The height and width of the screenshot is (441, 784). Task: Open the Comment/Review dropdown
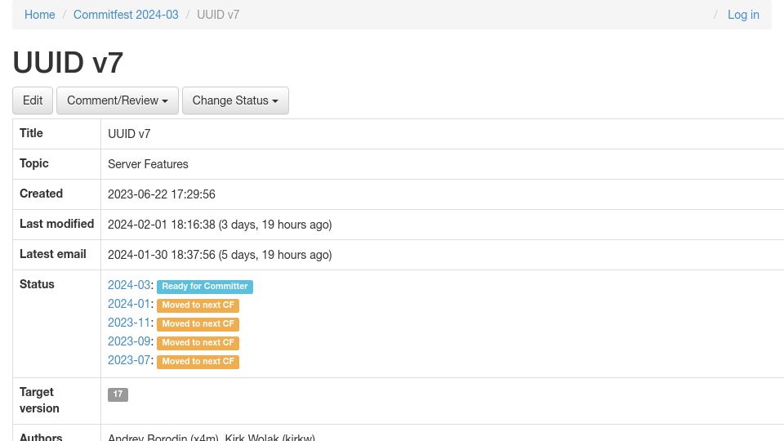pos(118,100)
